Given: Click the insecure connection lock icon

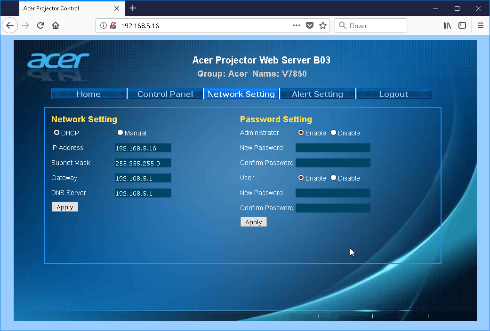Looking at the screenshot, I should point(113,25).
